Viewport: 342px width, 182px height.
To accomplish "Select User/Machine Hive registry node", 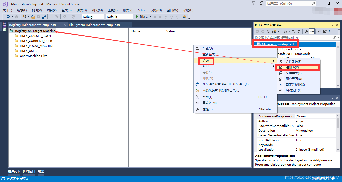I will pyautogui.click(x=34, y=56).
